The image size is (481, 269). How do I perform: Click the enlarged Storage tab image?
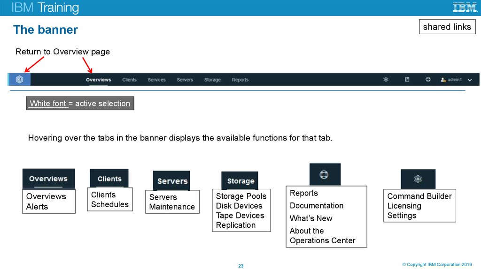pyautogui.click(x=240, y=181)
